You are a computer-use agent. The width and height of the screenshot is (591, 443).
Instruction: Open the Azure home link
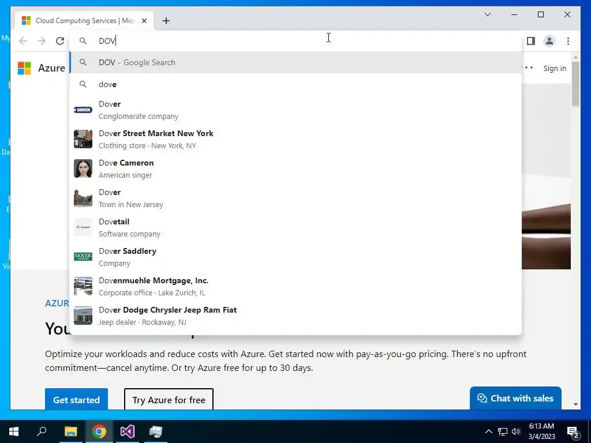point(51,68)
